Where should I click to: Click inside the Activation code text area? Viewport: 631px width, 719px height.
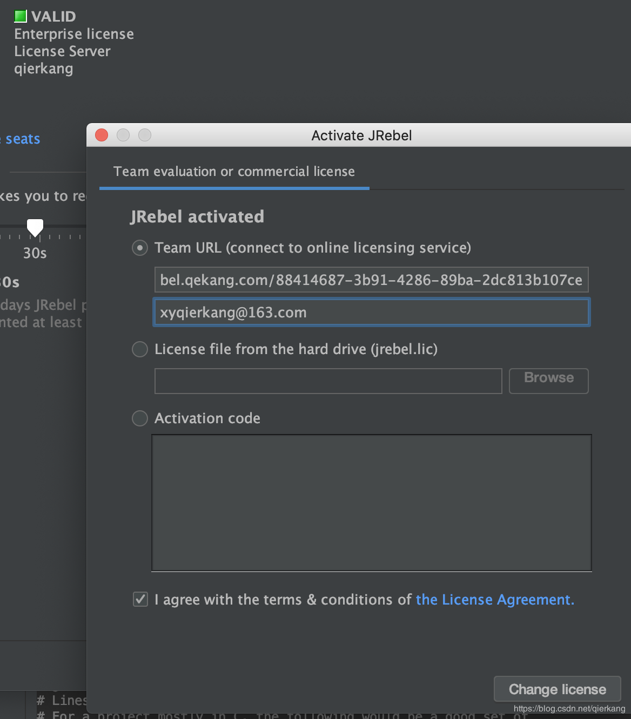pos(372,503)
